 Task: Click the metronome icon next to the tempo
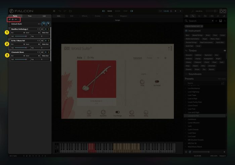click(171, 11)
